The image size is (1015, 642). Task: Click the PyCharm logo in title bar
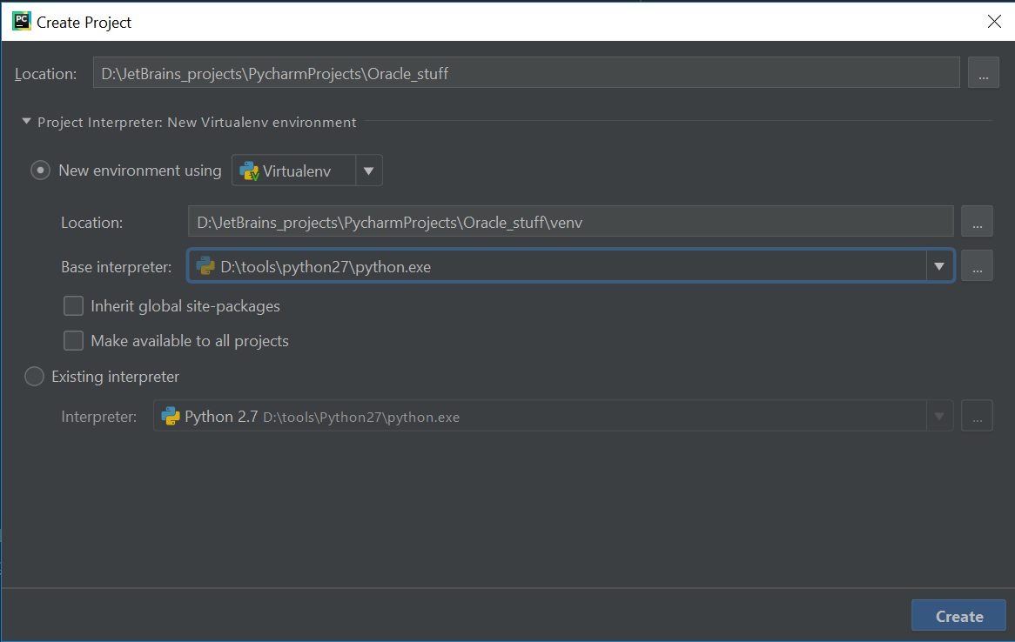[x=22, y=22]
